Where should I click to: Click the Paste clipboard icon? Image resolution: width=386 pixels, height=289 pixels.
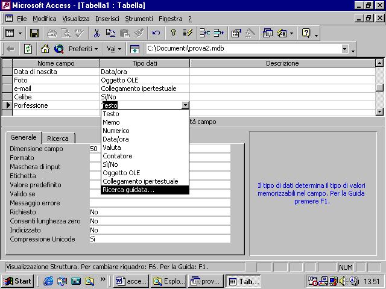pyautogui.click(x=125, y=33)
